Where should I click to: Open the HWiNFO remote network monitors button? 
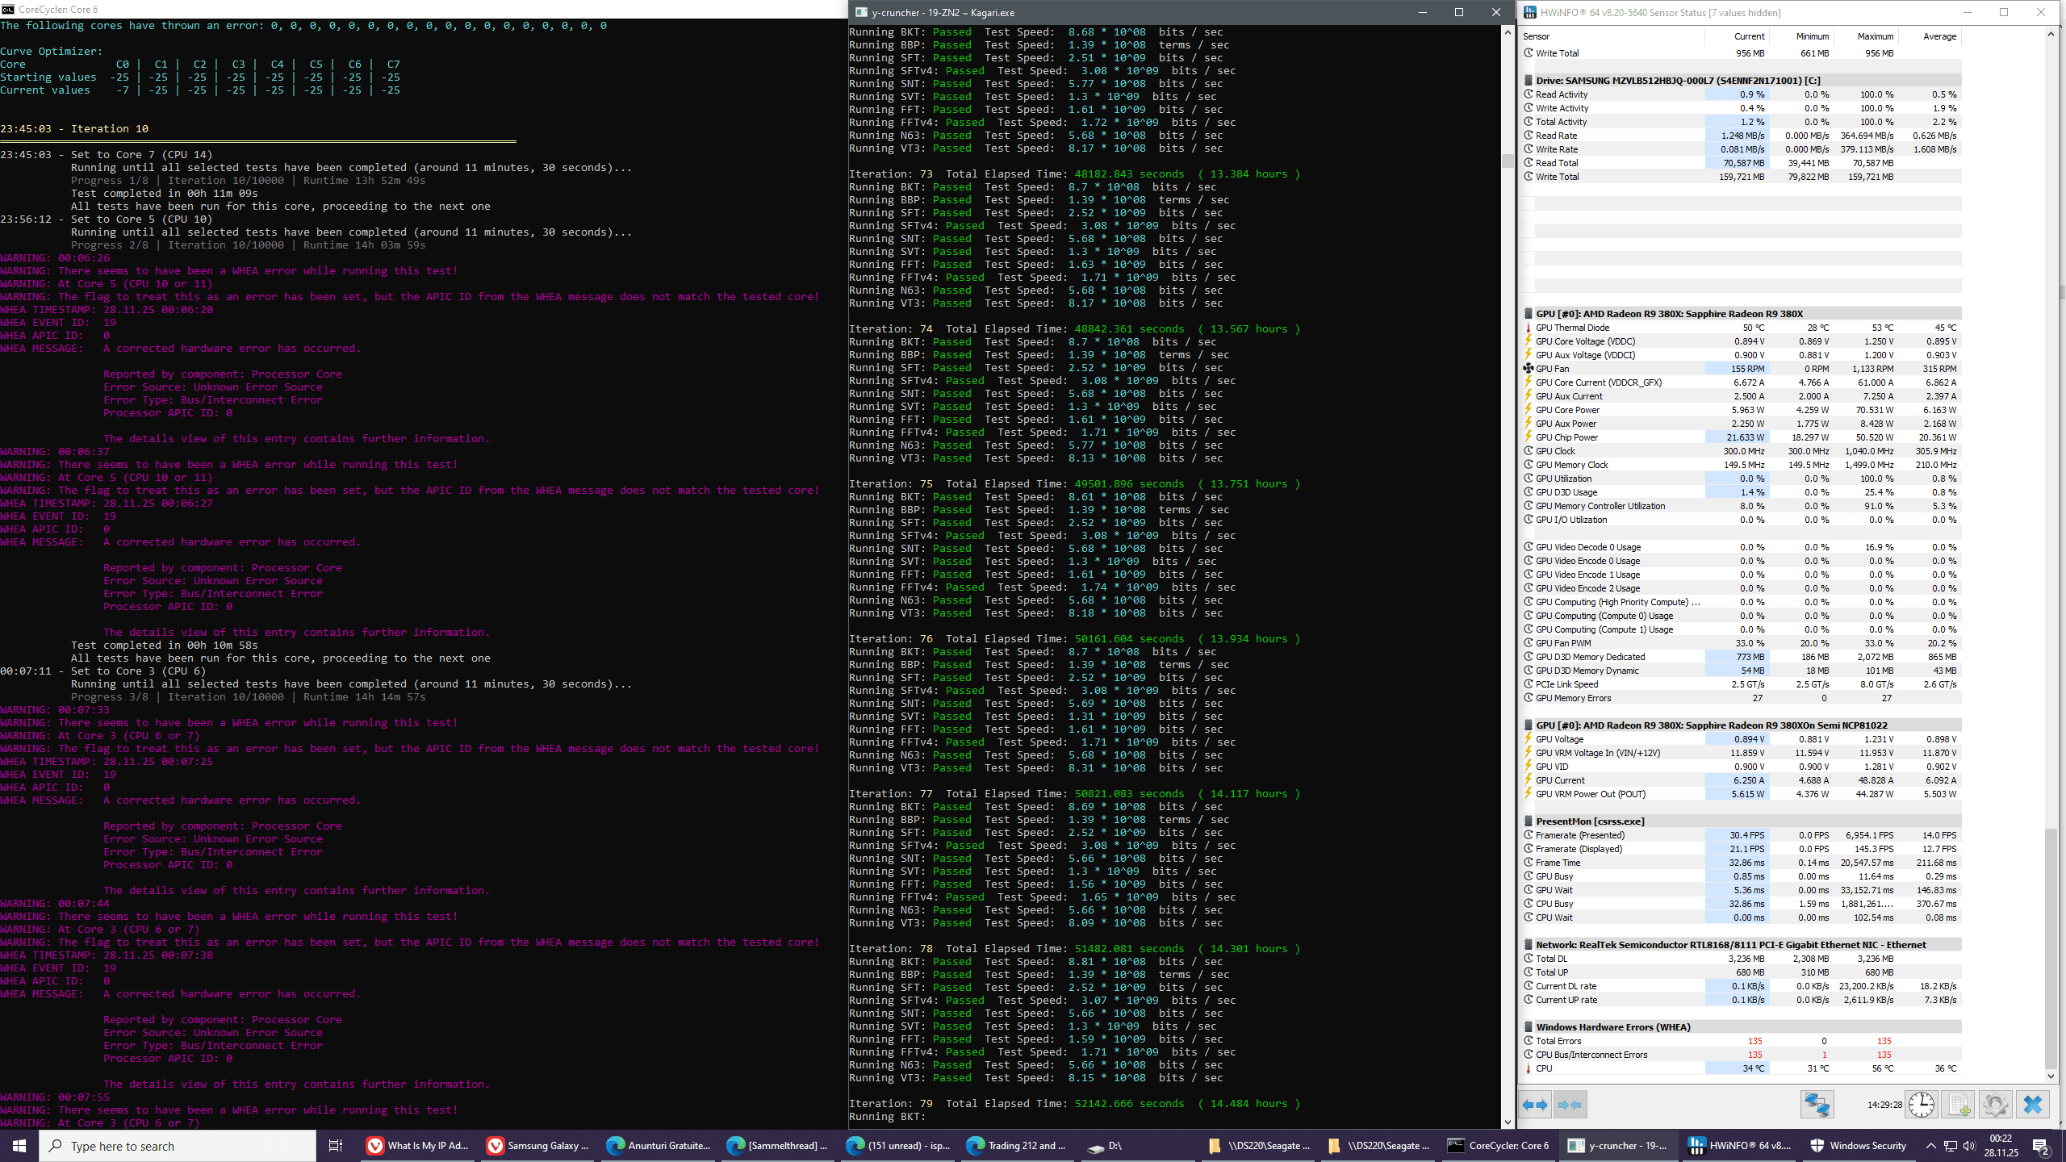point(1817,1105)
